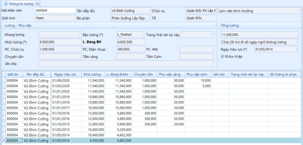303x145 pixels.
Task: Sort by the Ngày hiệu lực column header
Action: [66, 75]
